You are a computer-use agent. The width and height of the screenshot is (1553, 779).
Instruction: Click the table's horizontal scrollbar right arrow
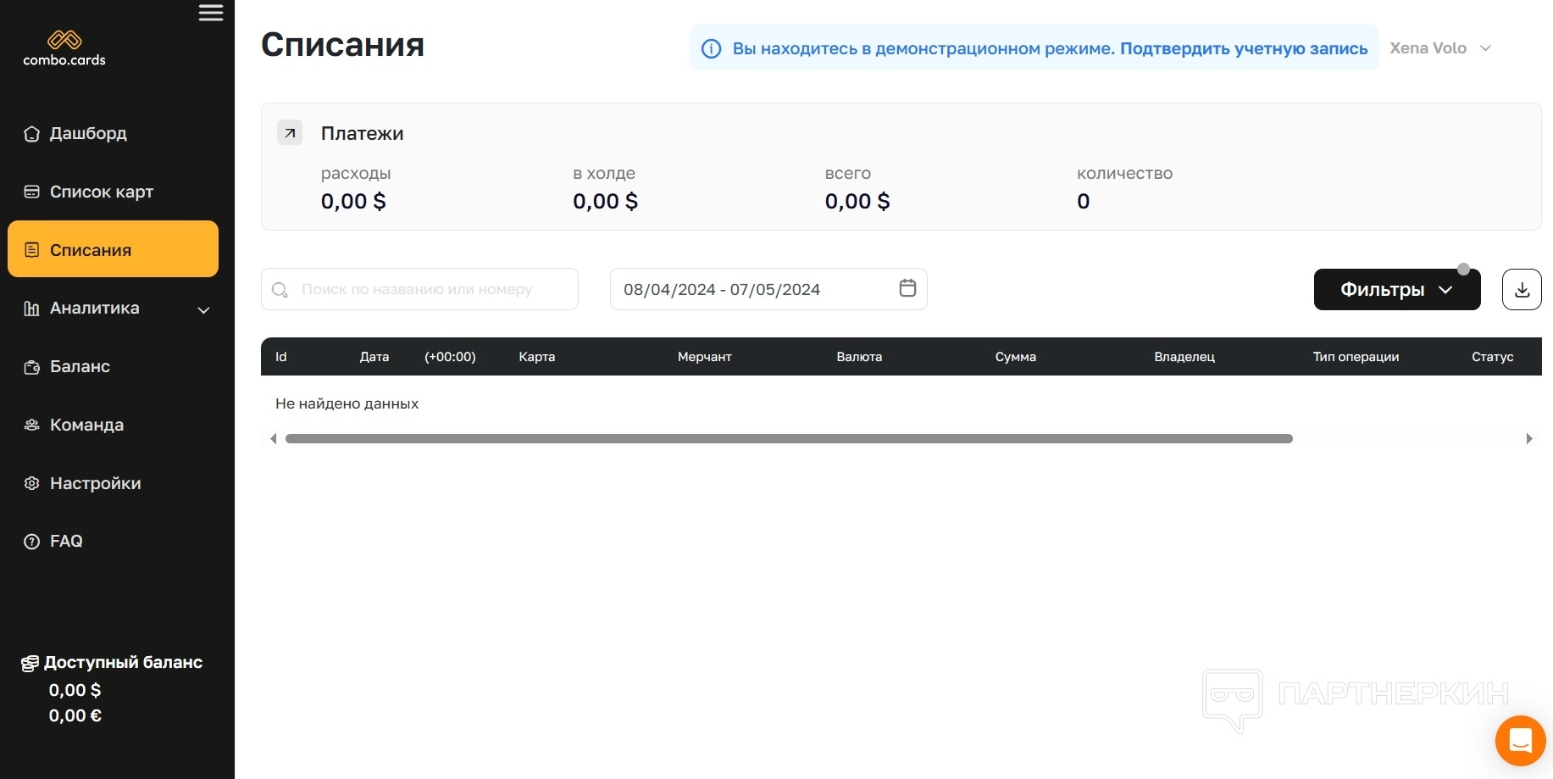(1528, 439)
